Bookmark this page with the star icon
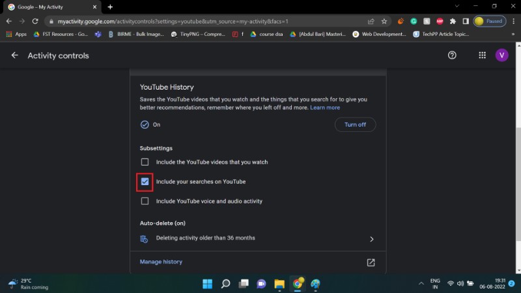Image resolution: width=521 pixels, height=293 pixels. point(384,21)
